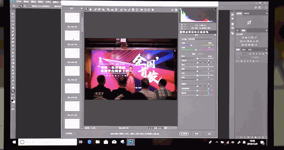Screen dimensions: 284x150
Task: Select the second filmstrip thumbnail
Action: 72,35
